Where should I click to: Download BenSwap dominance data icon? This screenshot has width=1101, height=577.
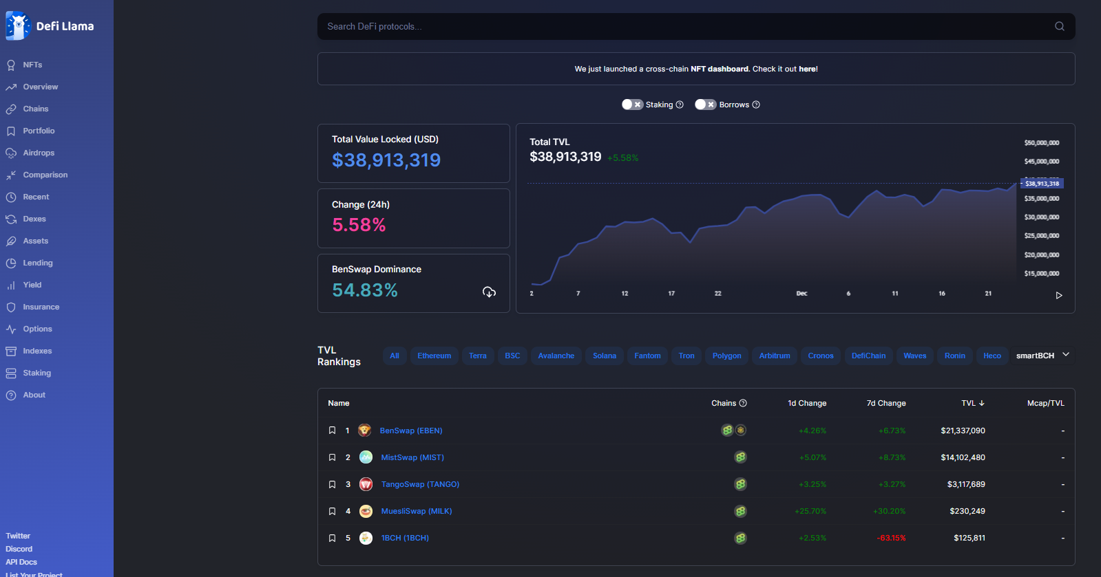pyautogui.click(x=490, y=292)
